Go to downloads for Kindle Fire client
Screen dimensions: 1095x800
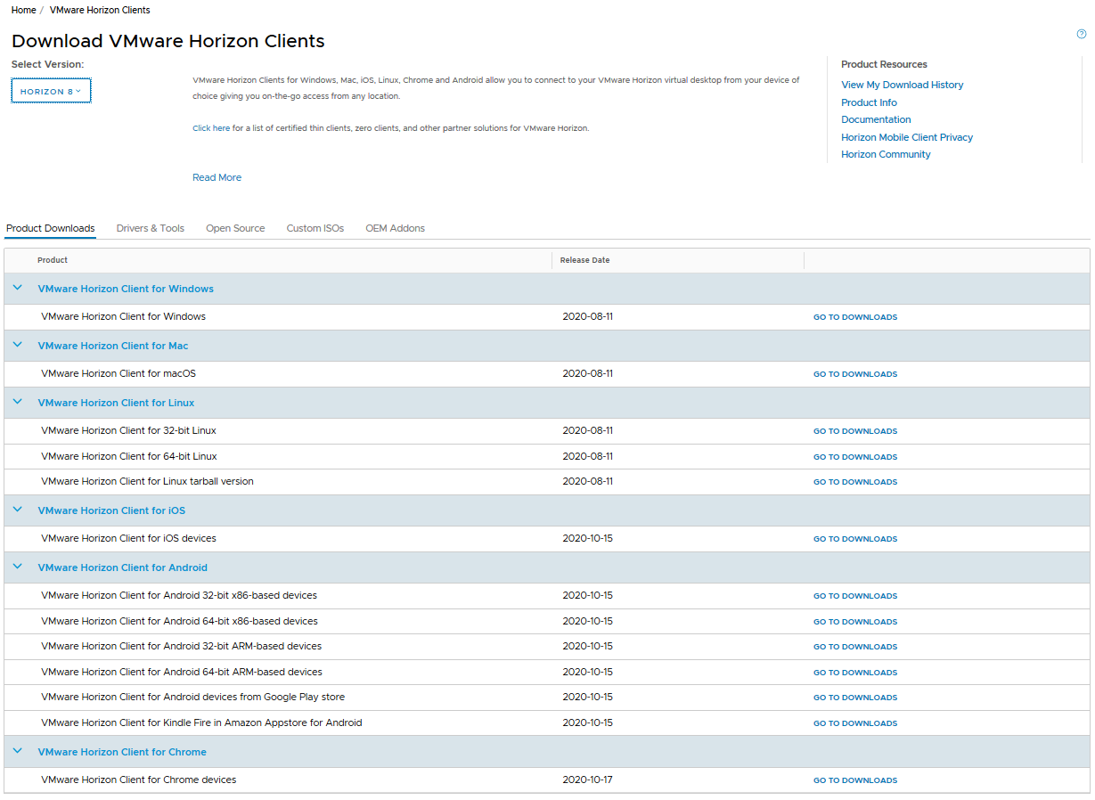point(855,723)
